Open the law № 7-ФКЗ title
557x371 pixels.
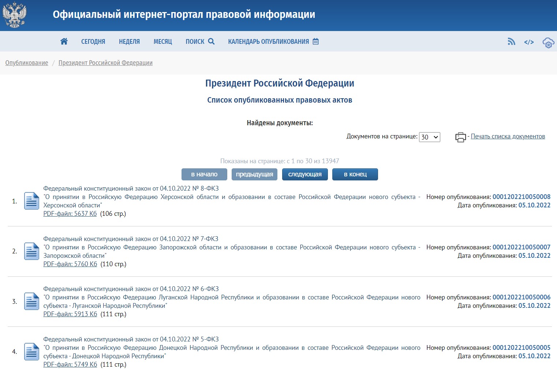(131, 239)
